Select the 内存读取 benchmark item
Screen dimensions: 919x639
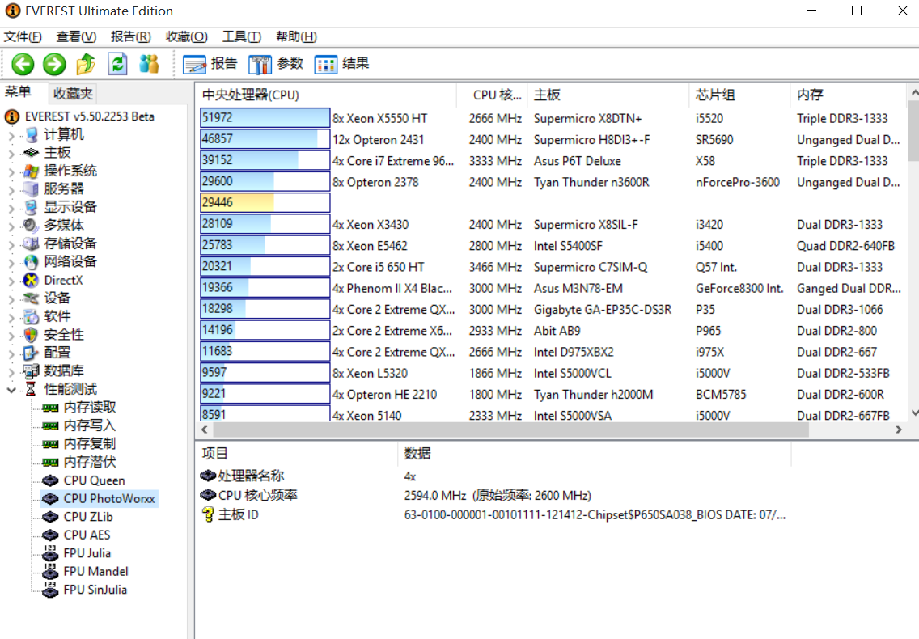89,408
